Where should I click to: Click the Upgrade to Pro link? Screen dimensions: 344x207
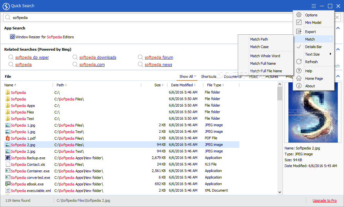(324, 200)
